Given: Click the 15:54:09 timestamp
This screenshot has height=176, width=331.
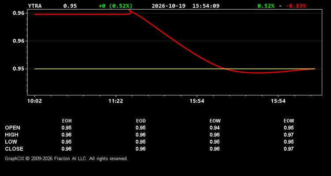Looking at the screenshot, I should click(x=206, y=6).
